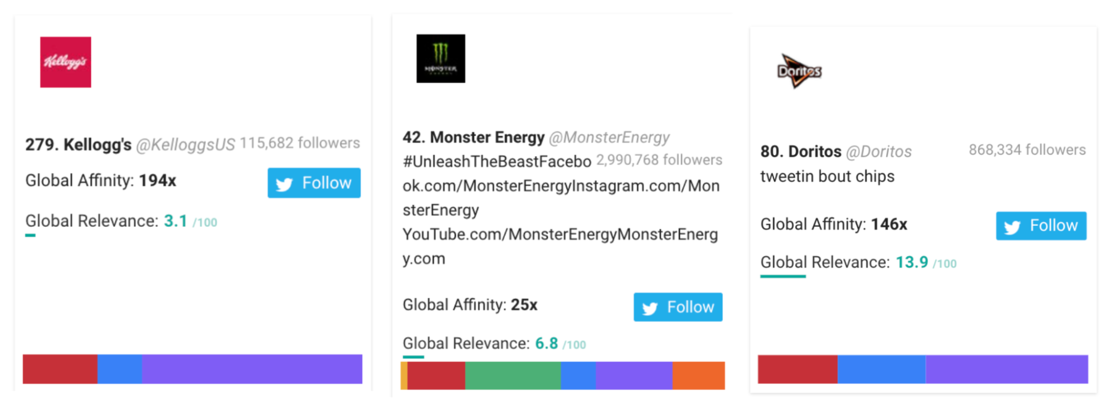This screenshot has height=407, width=1114.
Task: Click the yellow sliver in Monster Energy's bar
Action: [404, 375]
